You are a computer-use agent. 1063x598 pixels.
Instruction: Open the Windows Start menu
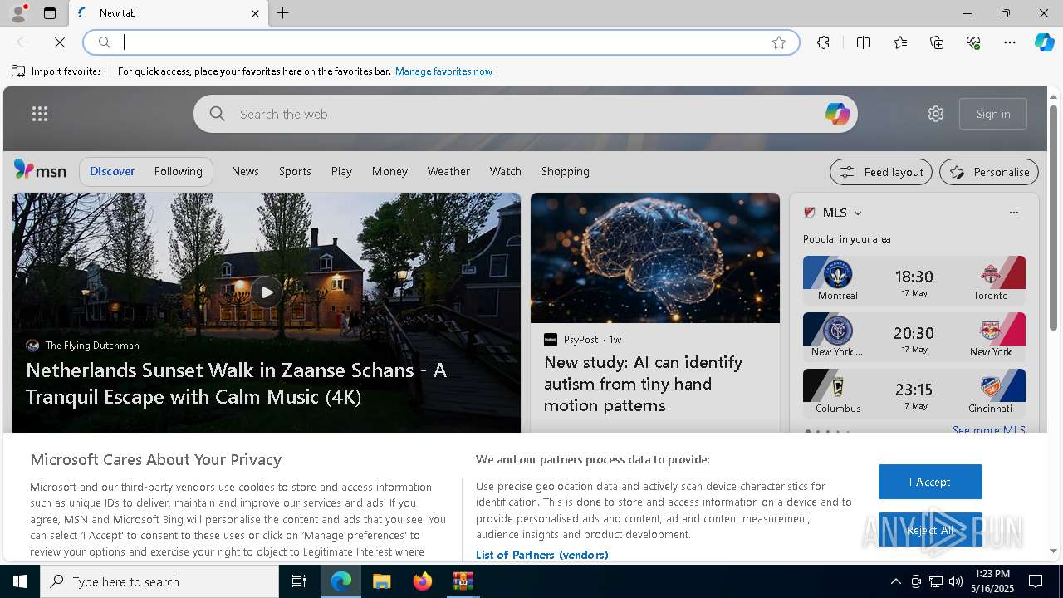[x=20, y=581]
